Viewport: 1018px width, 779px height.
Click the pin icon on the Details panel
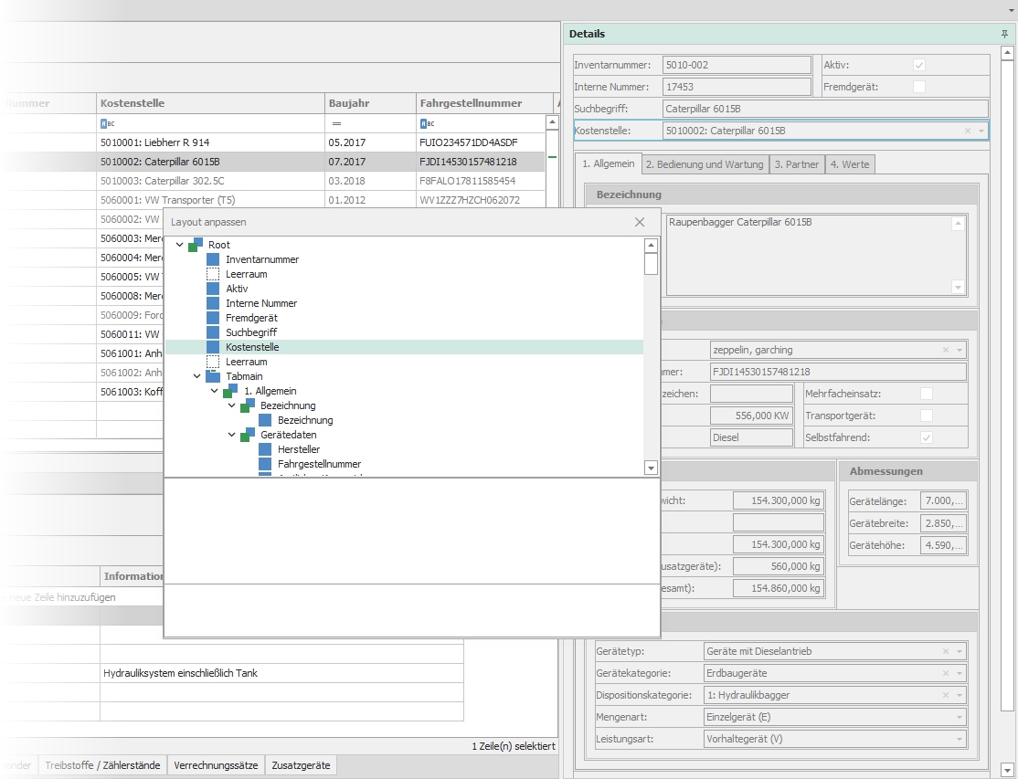pos(1004,34)
